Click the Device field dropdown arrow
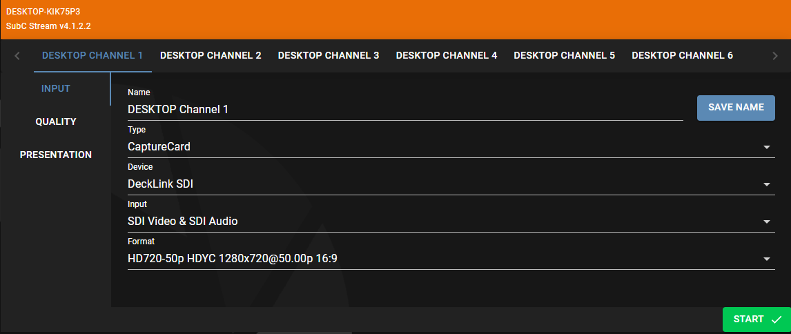Viewport: 791px width, 334px height. [766, 184]
